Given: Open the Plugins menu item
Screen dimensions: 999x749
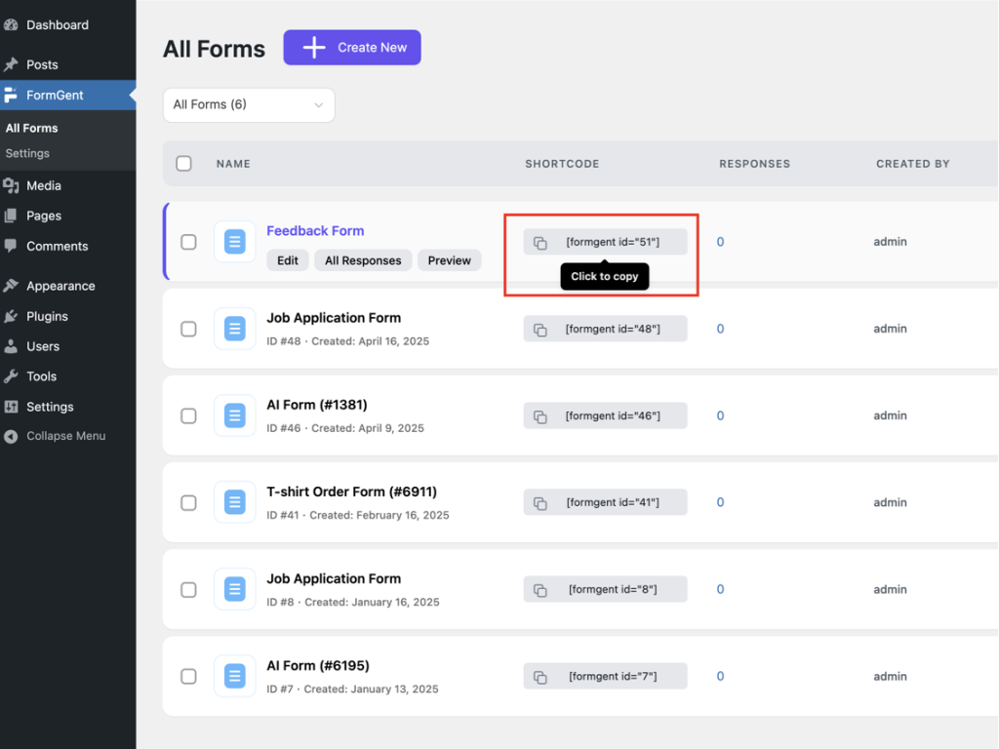Looking at the screenshot, I should coord(67,316).
